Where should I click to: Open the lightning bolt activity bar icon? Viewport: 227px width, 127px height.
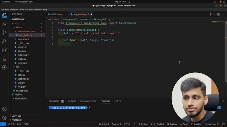pos(4,67)
